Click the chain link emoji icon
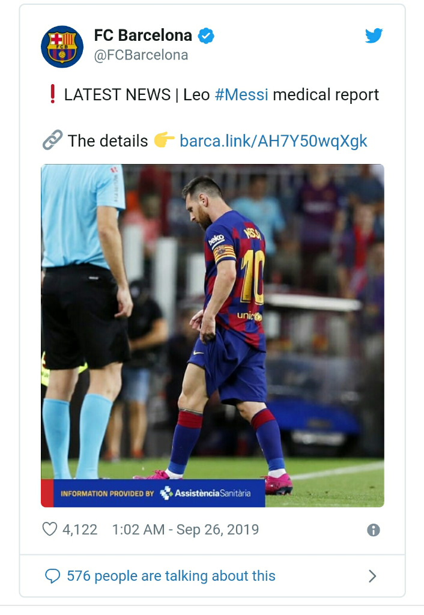Screen dimensions: 424x615 tap(53, 139)
